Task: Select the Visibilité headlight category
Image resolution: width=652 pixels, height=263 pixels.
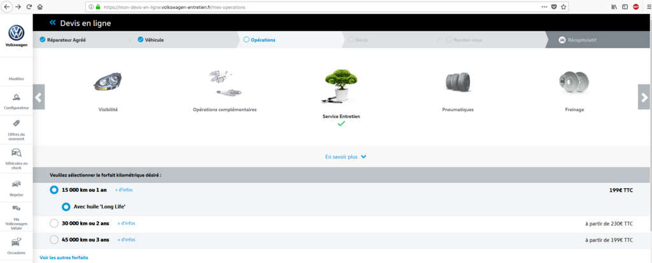Action: [108, 91]
